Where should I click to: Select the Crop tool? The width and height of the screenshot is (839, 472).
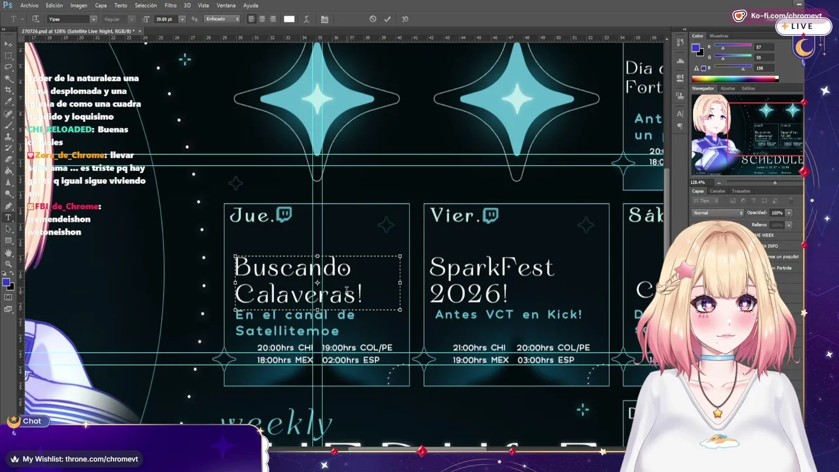coord(9,90)
